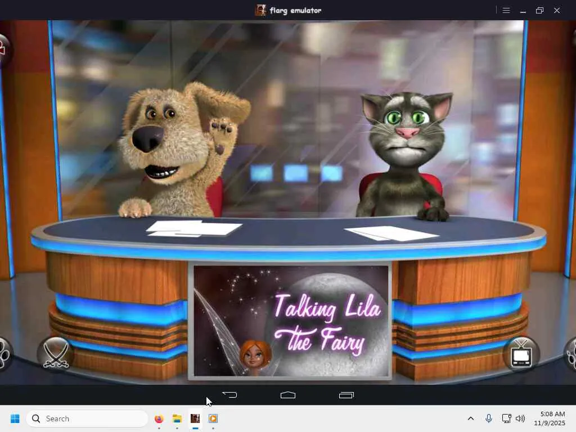Image resolution: width=576 pixels, height=432 pixels.
Task: Click the flarg emulator title bar icon
Action: click(260, 10)
